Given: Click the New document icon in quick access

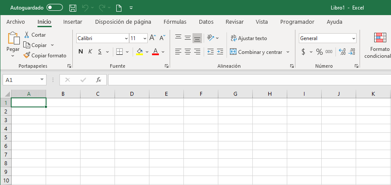Looking at the screenshot, I should (x=119, y=8).
